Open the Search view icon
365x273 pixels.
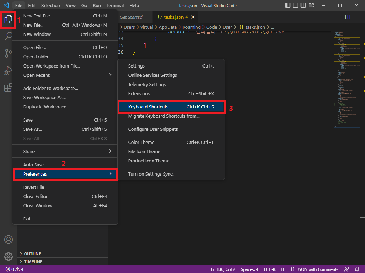9,36
